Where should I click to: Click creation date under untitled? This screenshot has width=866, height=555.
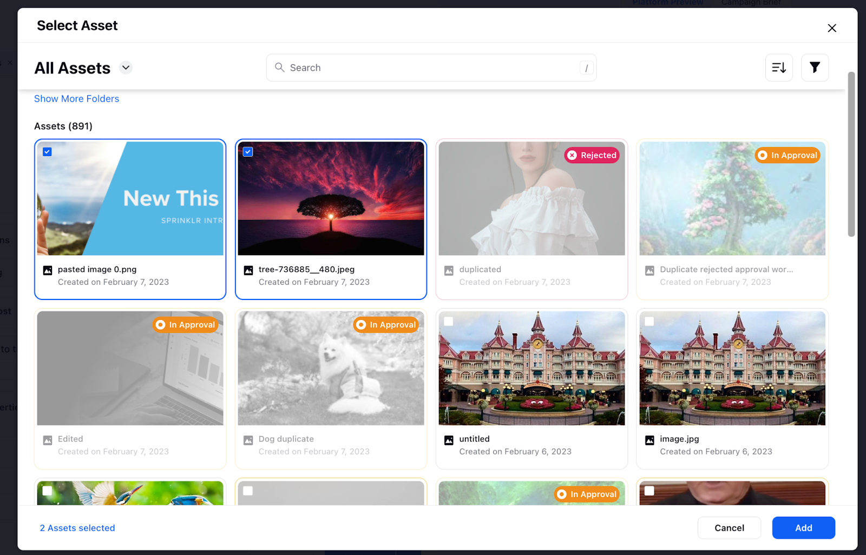515,451
